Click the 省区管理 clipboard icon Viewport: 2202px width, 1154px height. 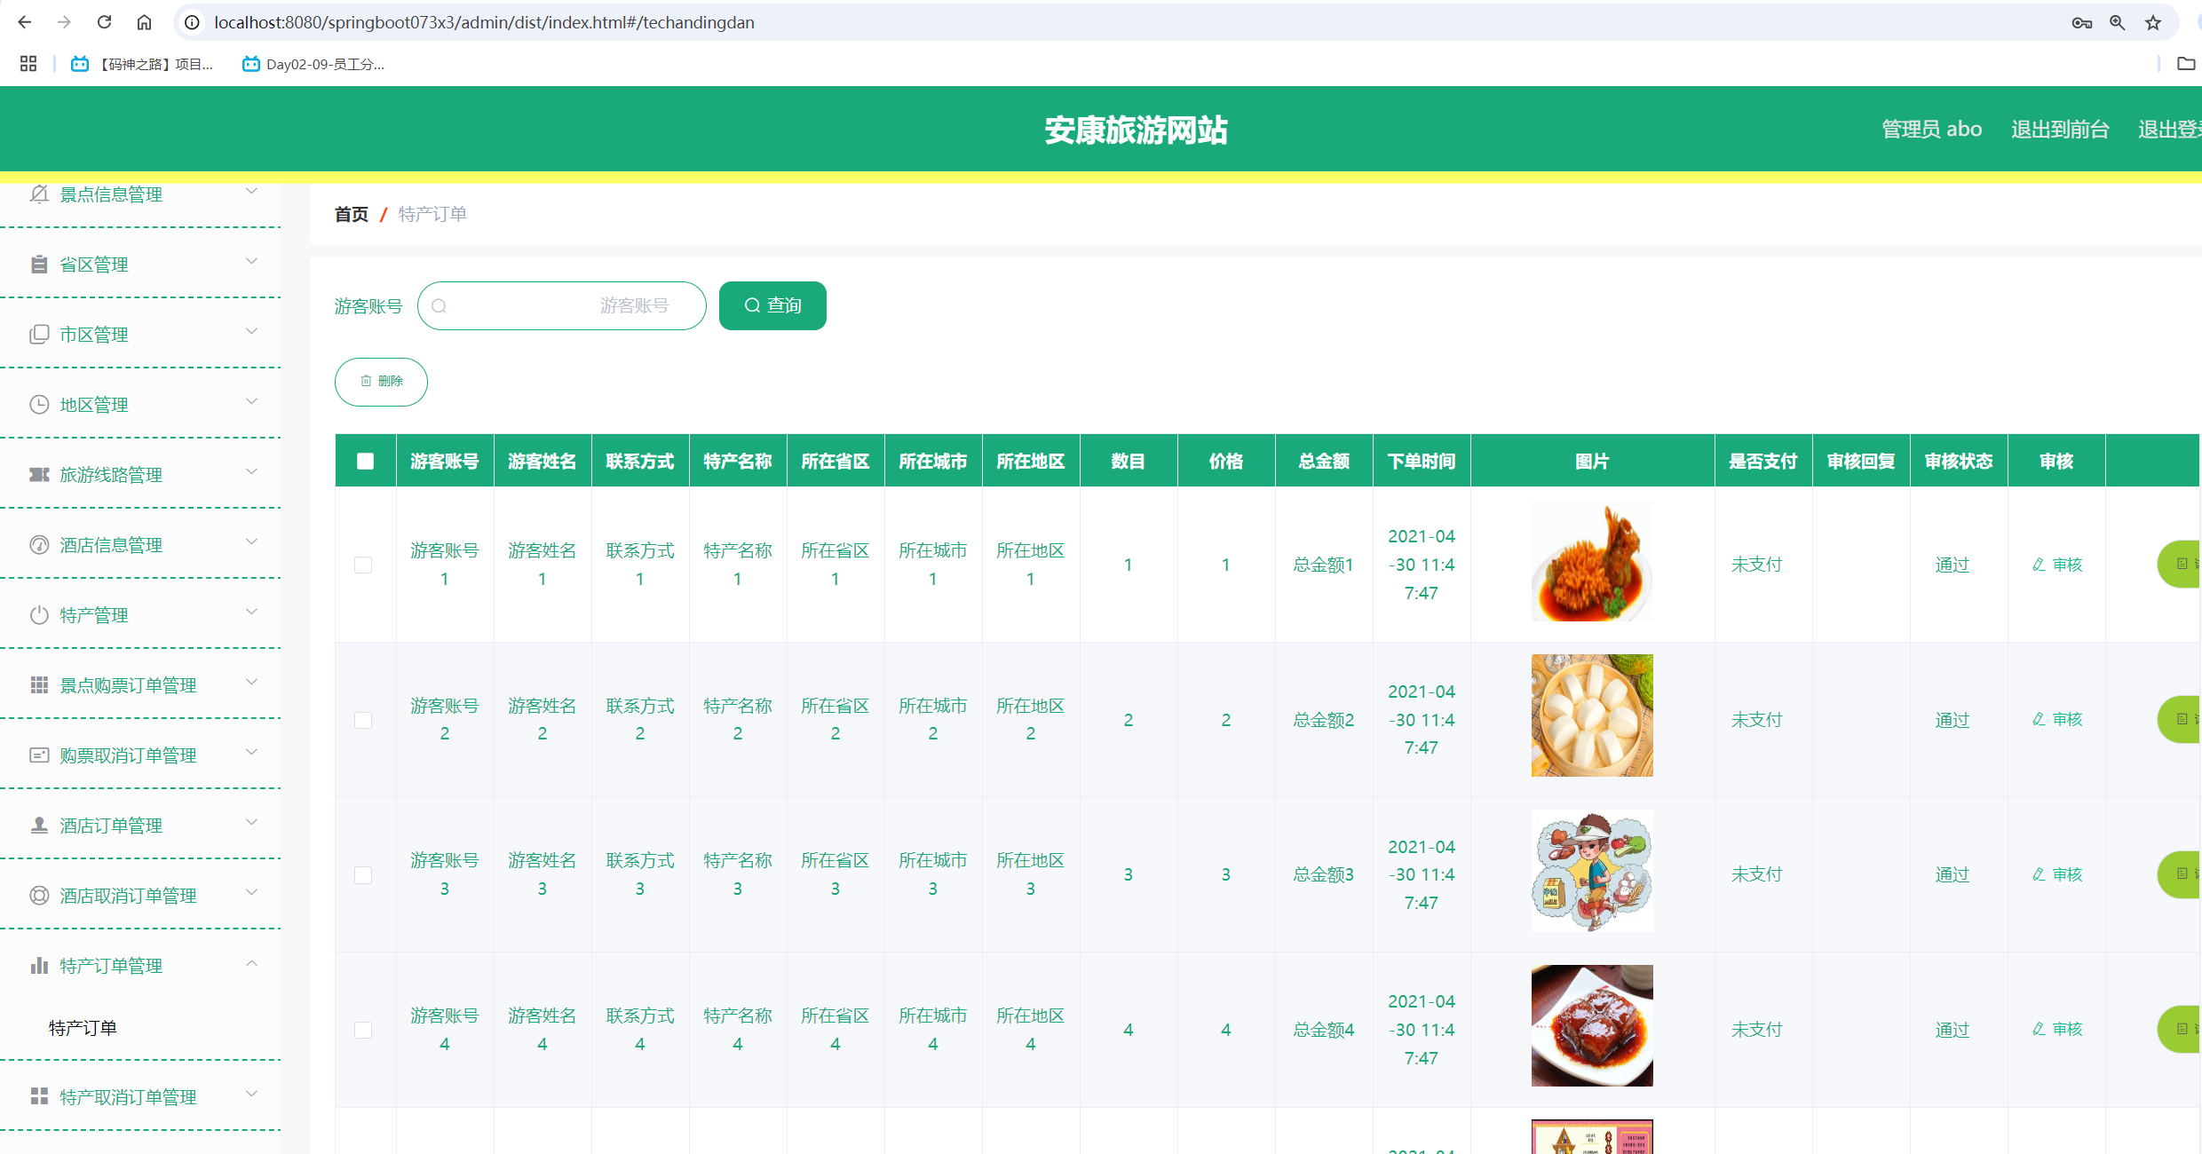click(x=39, y=265)
